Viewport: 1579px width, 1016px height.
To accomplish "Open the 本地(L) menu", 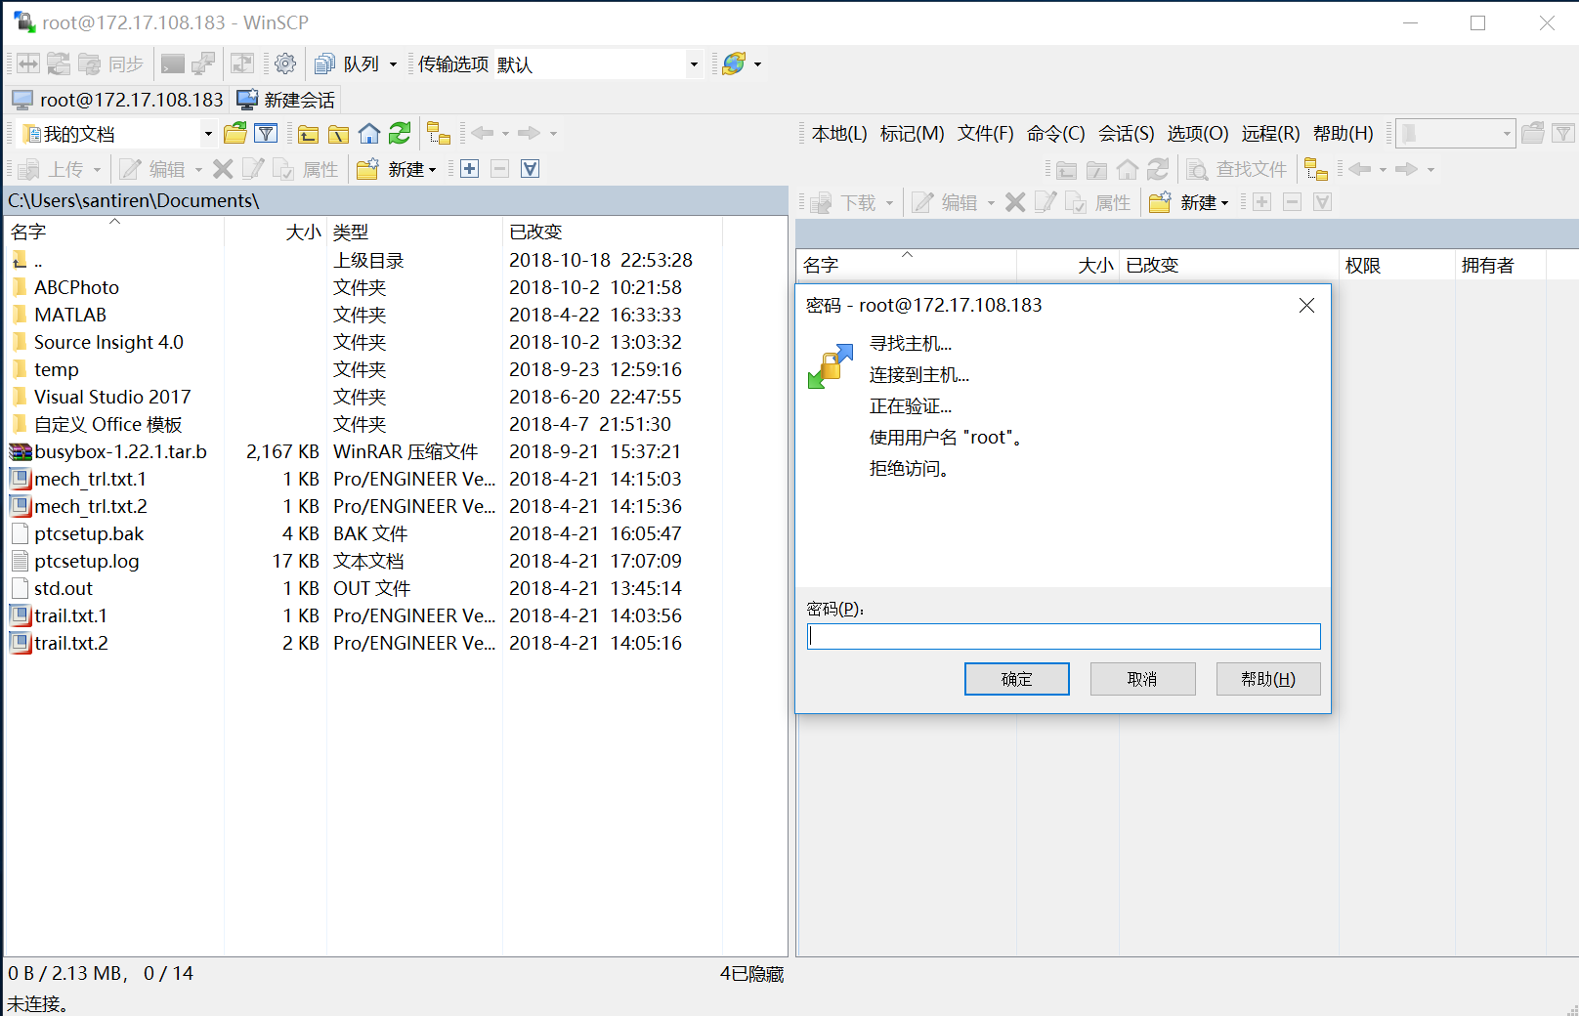I will 839,134.
